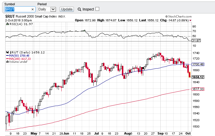215x136 pixels.
Task: Click the RSI 70 axis label
Action: coord(194,31)
